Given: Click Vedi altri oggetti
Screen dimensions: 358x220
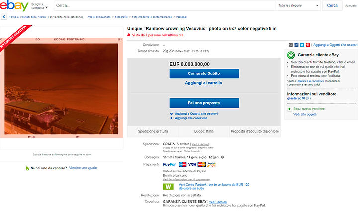Looking at the screenshot, I should point(305,114).
